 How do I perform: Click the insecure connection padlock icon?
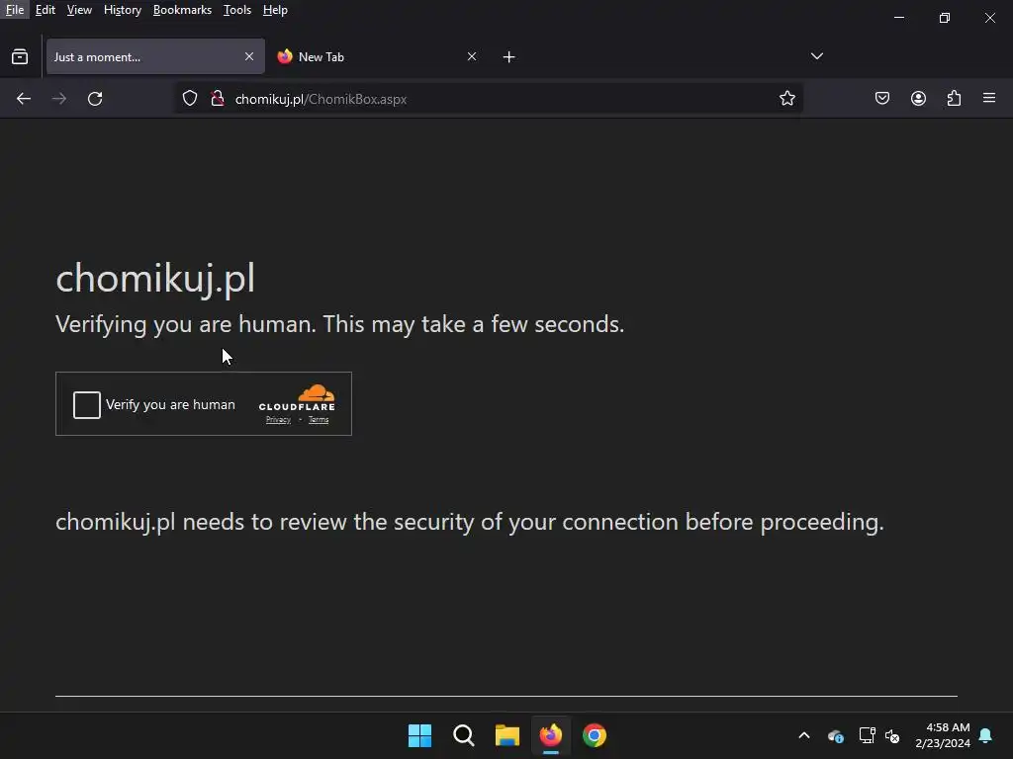pyautogui.click(x=218, y=98)
